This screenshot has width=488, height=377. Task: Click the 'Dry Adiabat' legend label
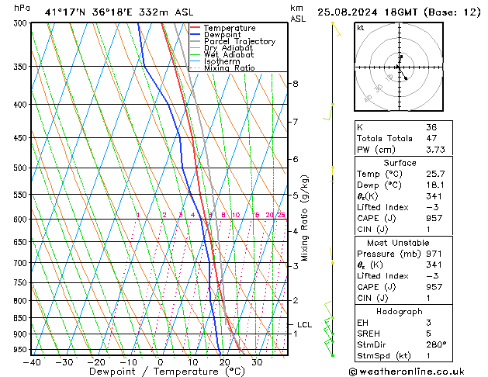[228, 48]
